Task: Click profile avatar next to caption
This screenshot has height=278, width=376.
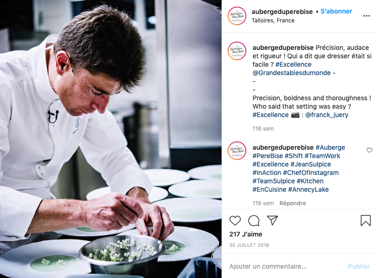Action: [x=237, y=51]
